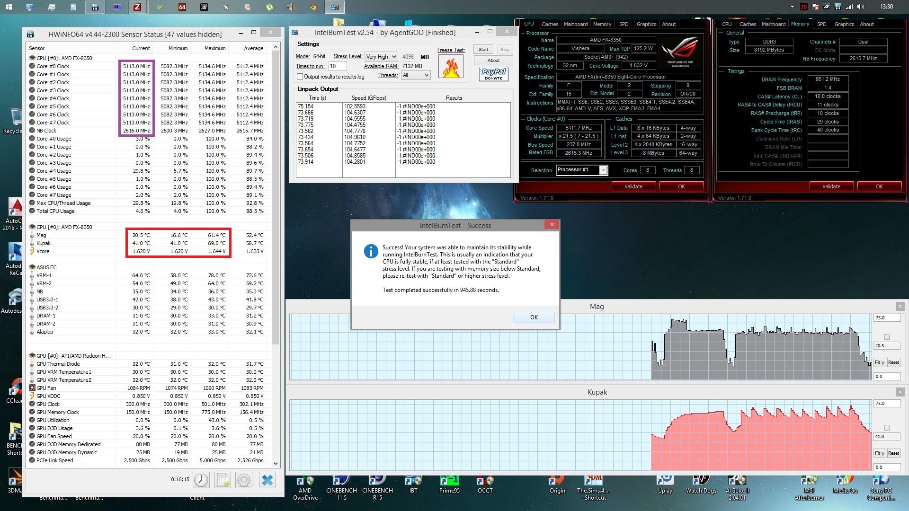Screen dimensions: 909x511
Task: Click the HWiNFO taskbar icon with bars
Action: pyautogui.click(x=95, y=7)
